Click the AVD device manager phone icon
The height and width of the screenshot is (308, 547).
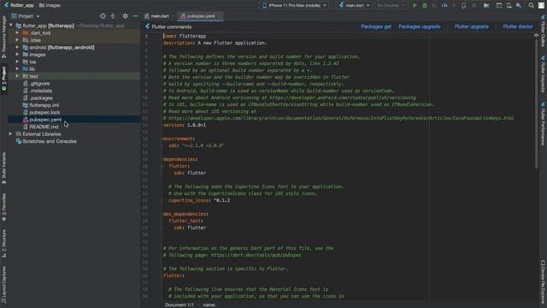[509, 5]
